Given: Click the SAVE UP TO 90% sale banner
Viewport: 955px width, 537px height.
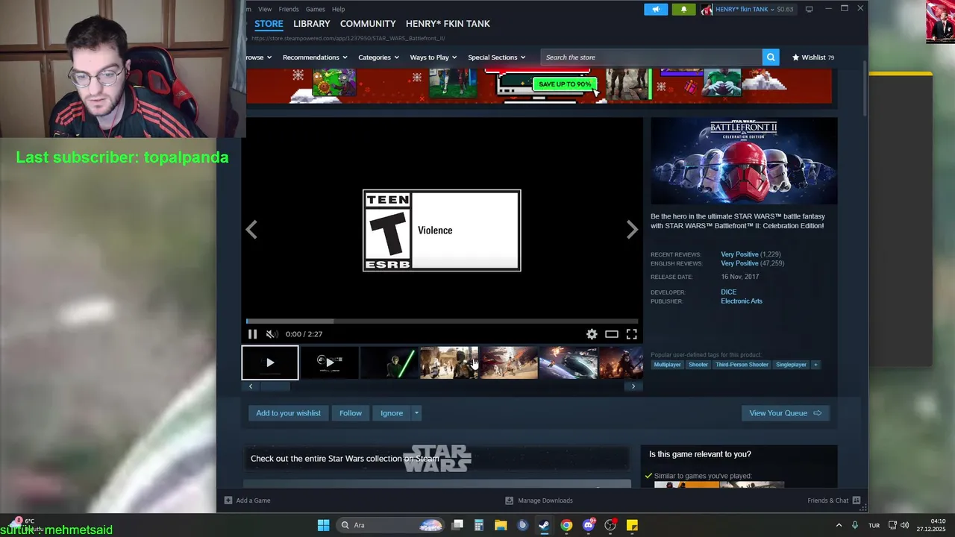Looking at the screenshot, I should [565, 84].
